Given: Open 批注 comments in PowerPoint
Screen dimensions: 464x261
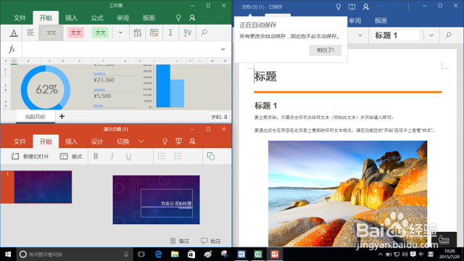Looking at the screenshot, I should (211, 241).
